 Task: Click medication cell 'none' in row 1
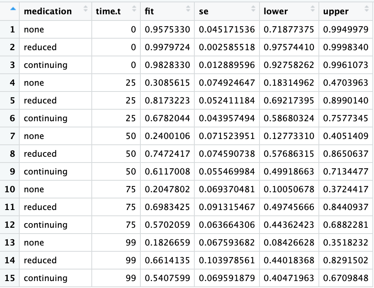click(x=34, y=29)
